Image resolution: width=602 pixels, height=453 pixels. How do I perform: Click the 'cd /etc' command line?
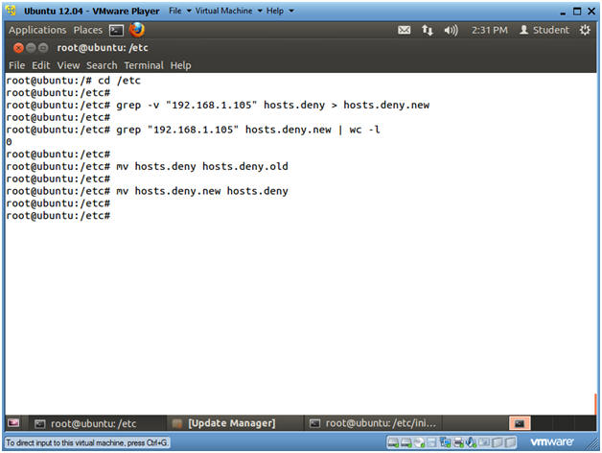[x=73, y=81]
